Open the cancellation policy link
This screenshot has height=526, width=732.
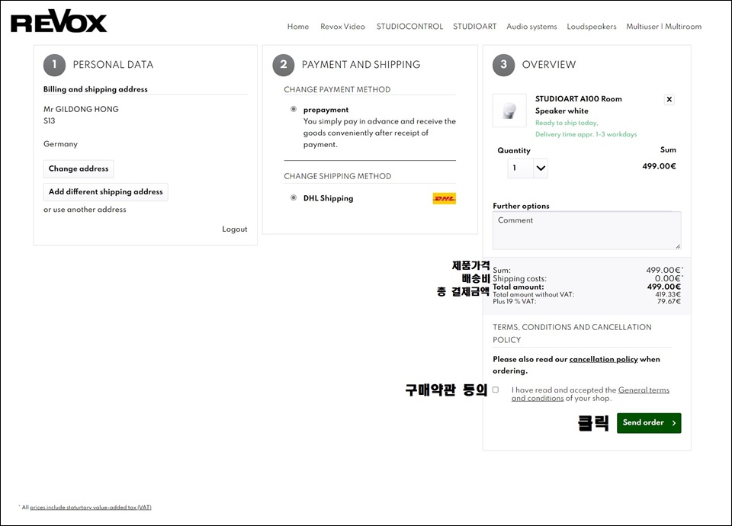[x=603, y=359]
